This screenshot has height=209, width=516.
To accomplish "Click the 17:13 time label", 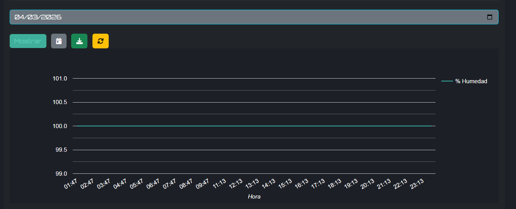I will click(318, 183).
